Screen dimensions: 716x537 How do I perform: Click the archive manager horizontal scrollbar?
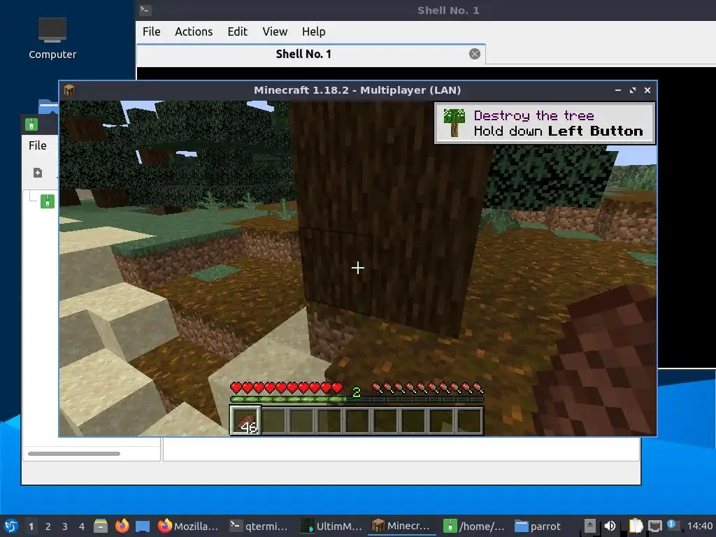tap(74, 453)
